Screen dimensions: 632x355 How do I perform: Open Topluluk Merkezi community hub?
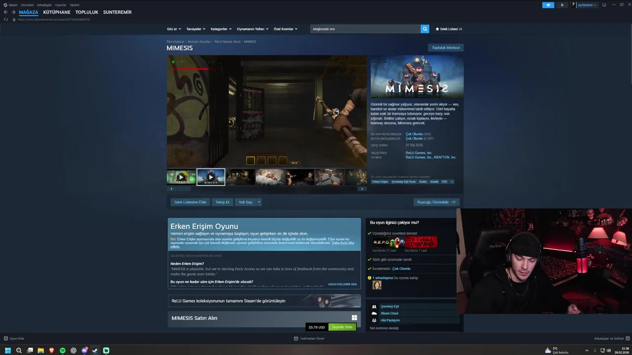(x=446, y=48)
